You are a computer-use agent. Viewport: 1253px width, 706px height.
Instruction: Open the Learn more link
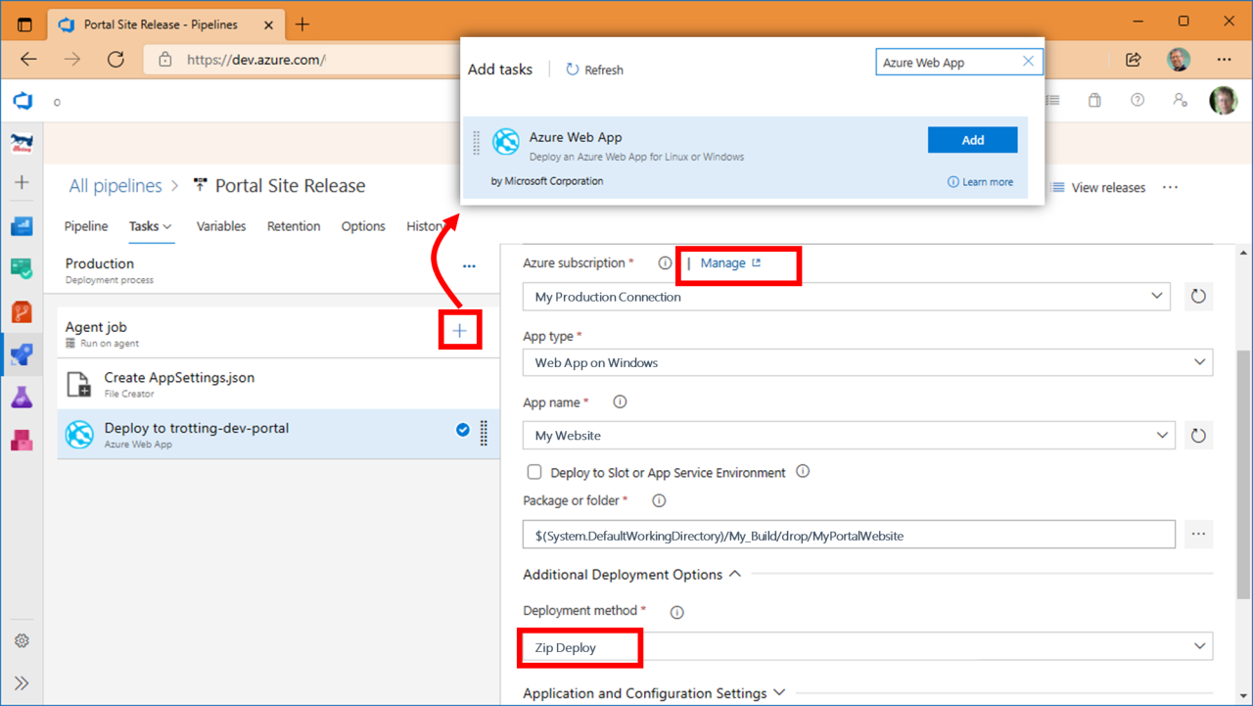(980, 182)
